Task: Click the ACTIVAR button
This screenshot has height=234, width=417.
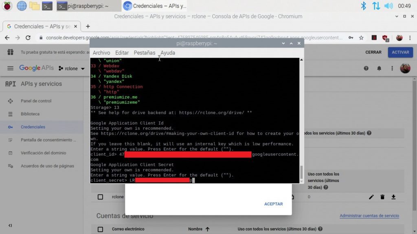Action: pos(400,52)
